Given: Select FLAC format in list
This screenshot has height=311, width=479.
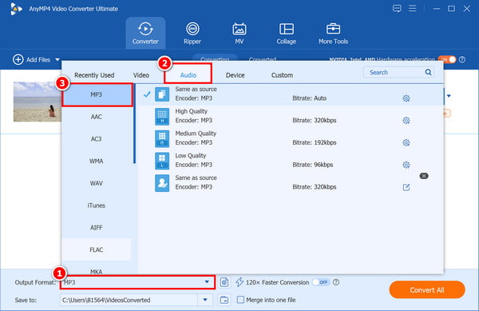Looking at the screenshot, I should [x=97, y=250].
